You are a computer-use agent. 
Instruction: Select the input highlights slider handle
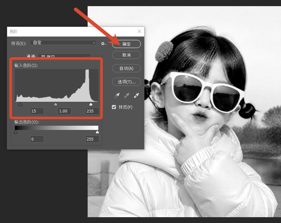click(91, 104)
